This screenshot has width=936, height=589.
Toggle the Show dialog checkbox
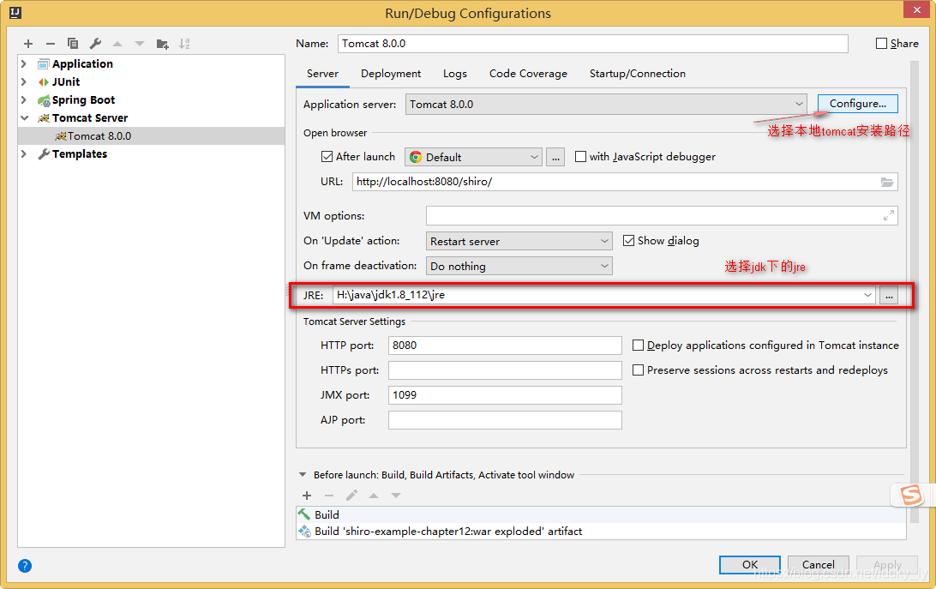[628, 241]
